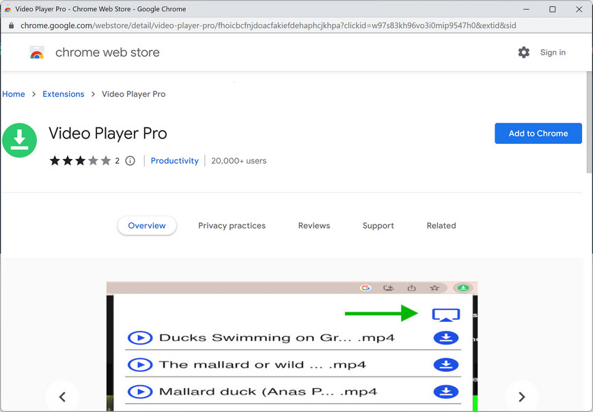Image resolution: width=593 pixels, height=412 pixels.
Task: Click the star icon in the screenshot toolbar
Action: [x=433, y=288]
